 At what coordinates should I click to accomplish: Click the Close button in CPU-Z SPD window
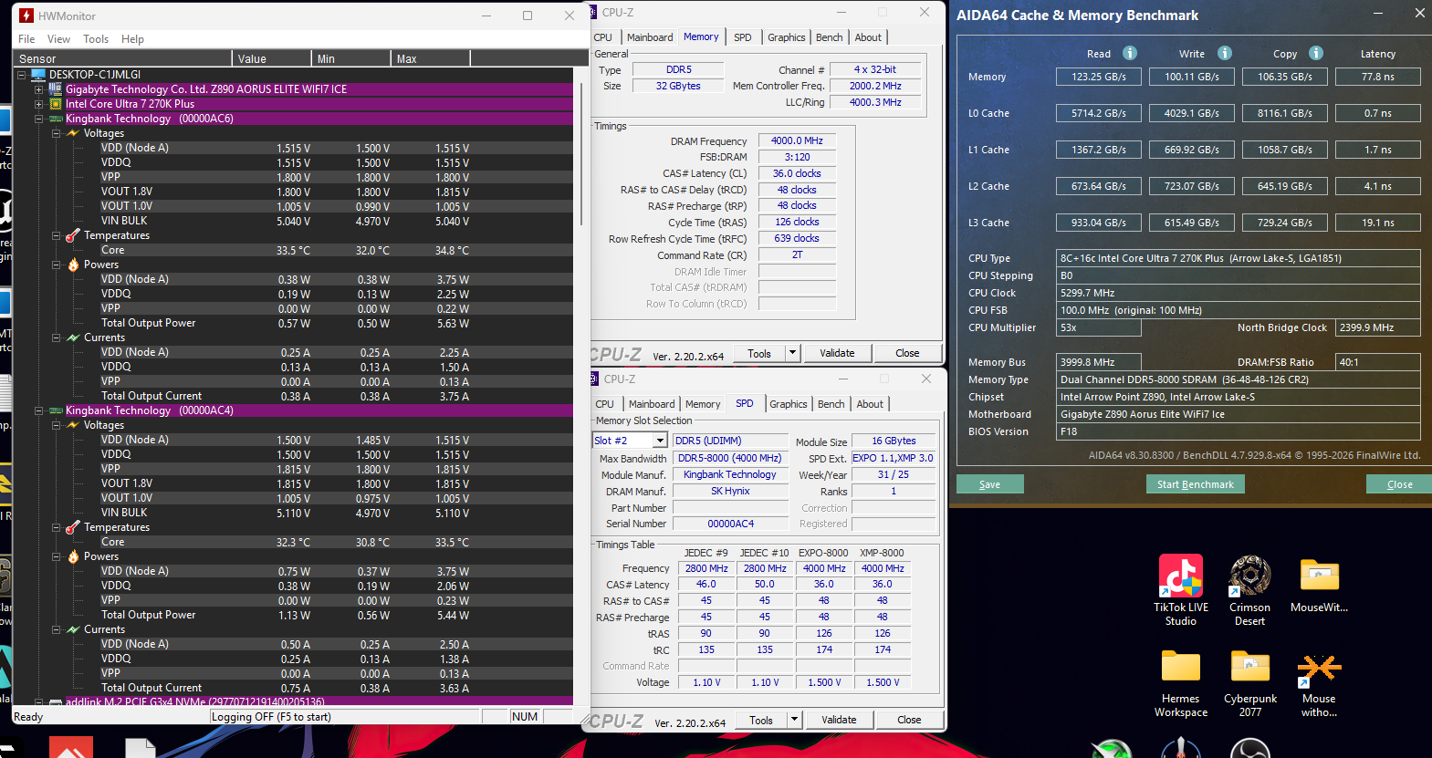[x=909, y=720]
